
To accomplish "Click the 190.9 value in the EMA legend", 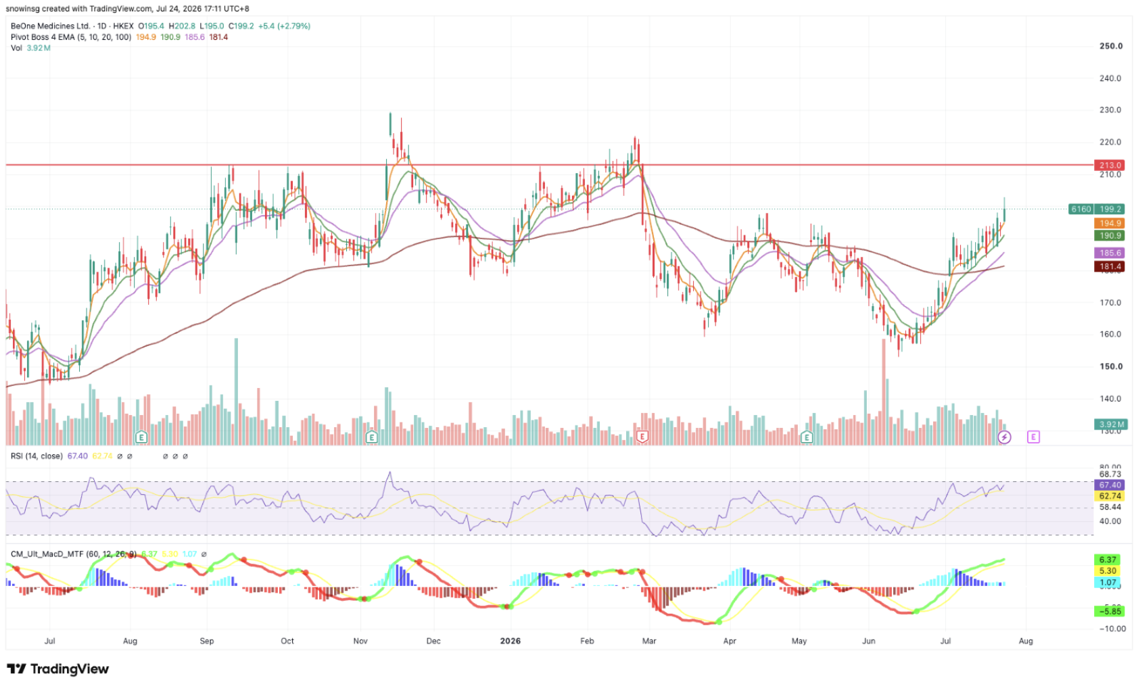I will click(x=170, y=37).
